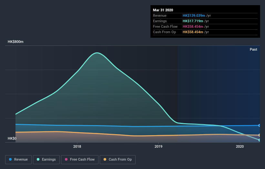Click the pink HK$58.454m Free Cash Flow value
This screenshot has width=265, height=169.
[x=193, y=26]
